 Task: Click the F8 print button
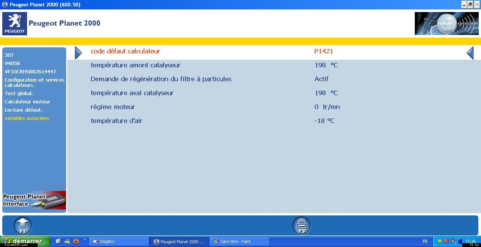coord(302,226)
